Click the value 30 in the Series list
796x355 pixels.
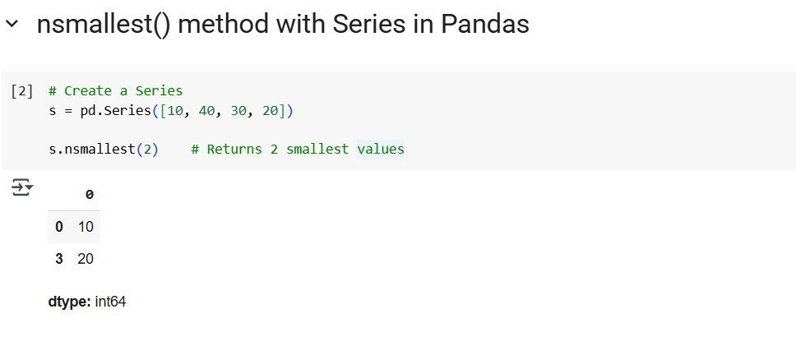pyautogui.click(x=238, y=111)
